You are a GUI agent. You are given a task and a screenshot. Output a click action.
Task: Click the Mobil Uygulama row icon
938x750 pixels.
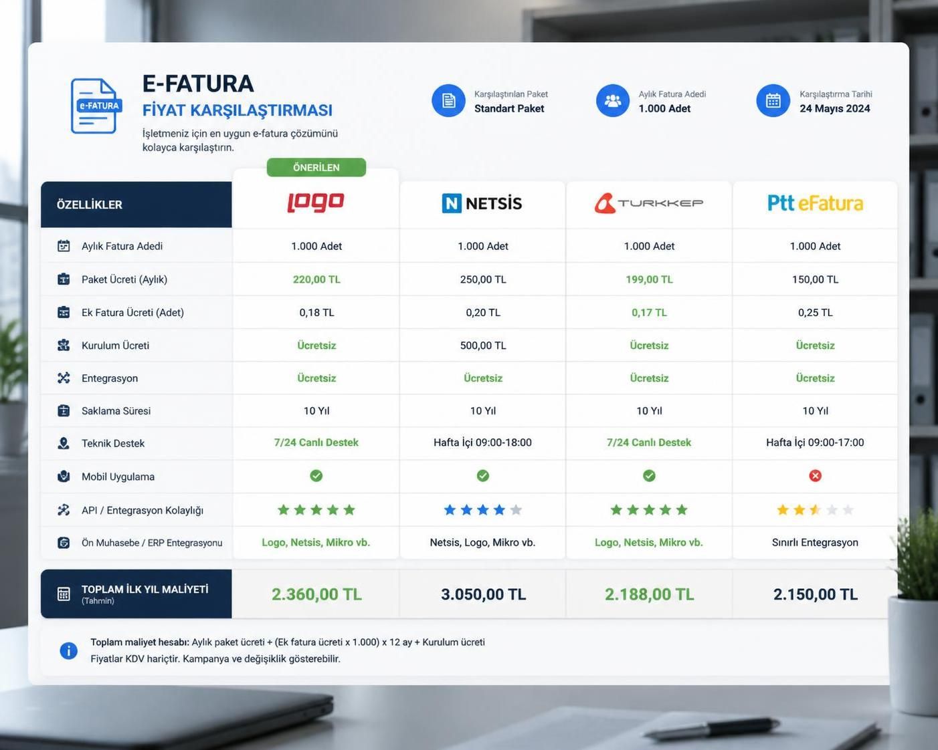64,477
